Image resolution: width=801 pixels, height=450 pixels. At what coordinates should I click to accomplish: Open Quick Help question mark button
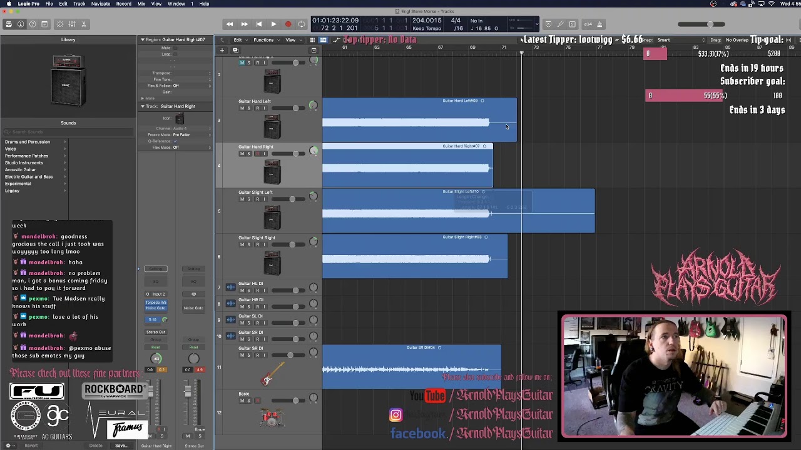(x=33, y=24)
